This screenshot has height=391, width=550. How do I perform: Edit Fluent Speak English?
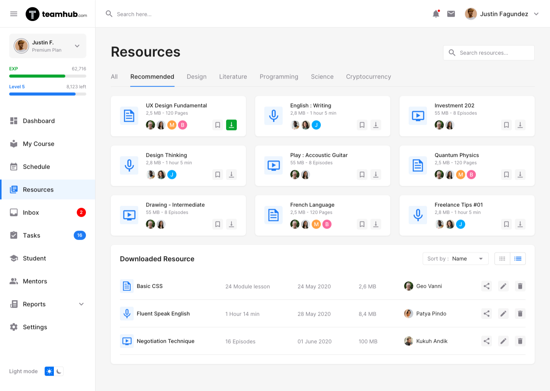click(x=503, y=313)
